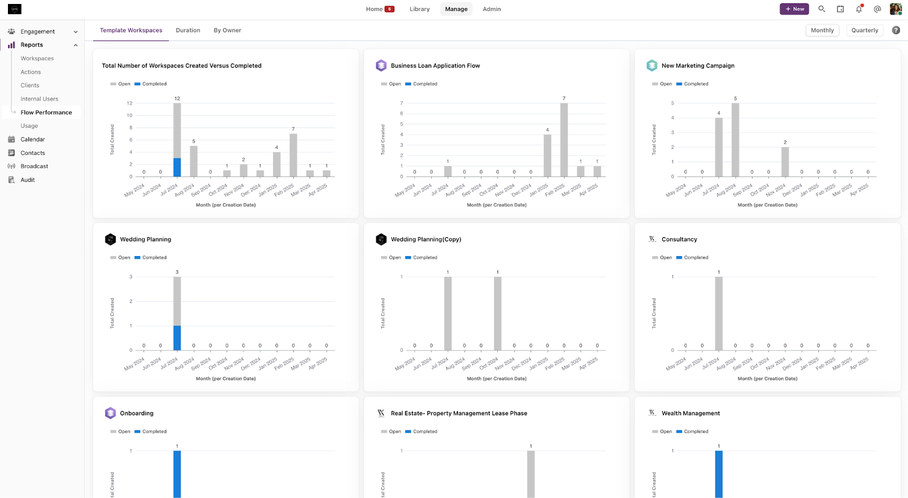
Task: Click the 'Onboarding' chart title
Action: click(x=137, y=413)
